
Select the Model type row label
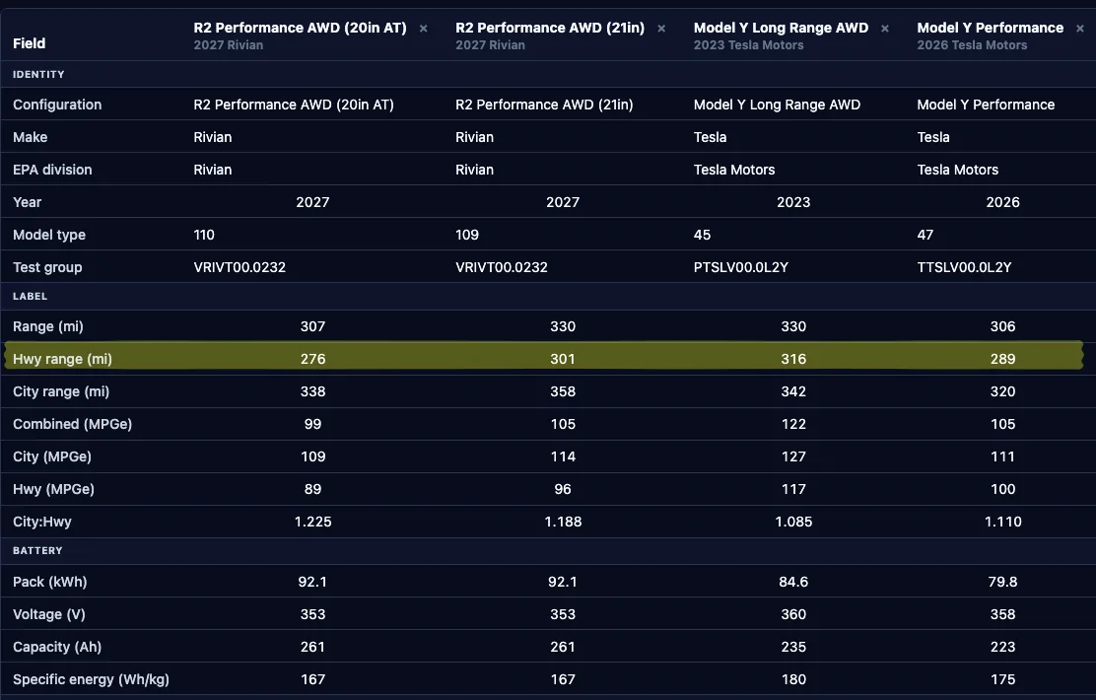pos(49,235)
